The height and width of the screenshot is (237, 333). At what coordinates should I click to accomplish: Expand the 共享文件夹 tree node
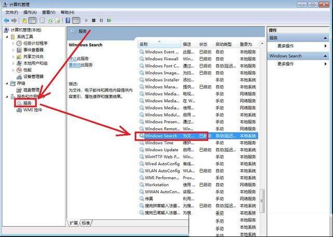pyautogui.click(x=13, y=57)
